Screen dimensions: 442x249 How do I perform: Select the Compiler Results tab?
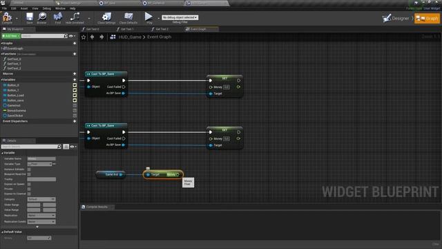(x=97, y=207)
